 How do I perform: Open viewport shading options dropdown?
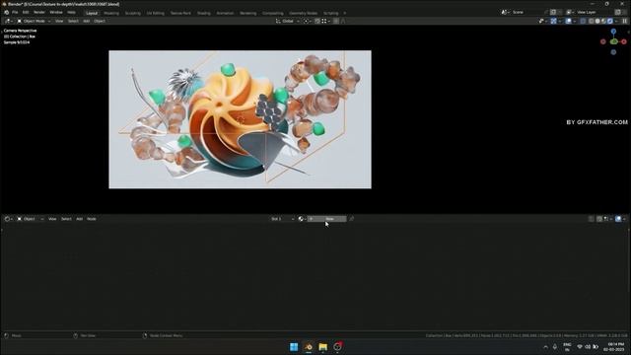[x=616, y=21]
